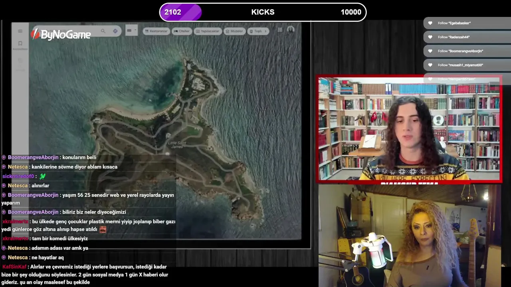Click the green emote in sickntiredof0's message
Viewport: 511px width, 287px height.
click(43, 176)
